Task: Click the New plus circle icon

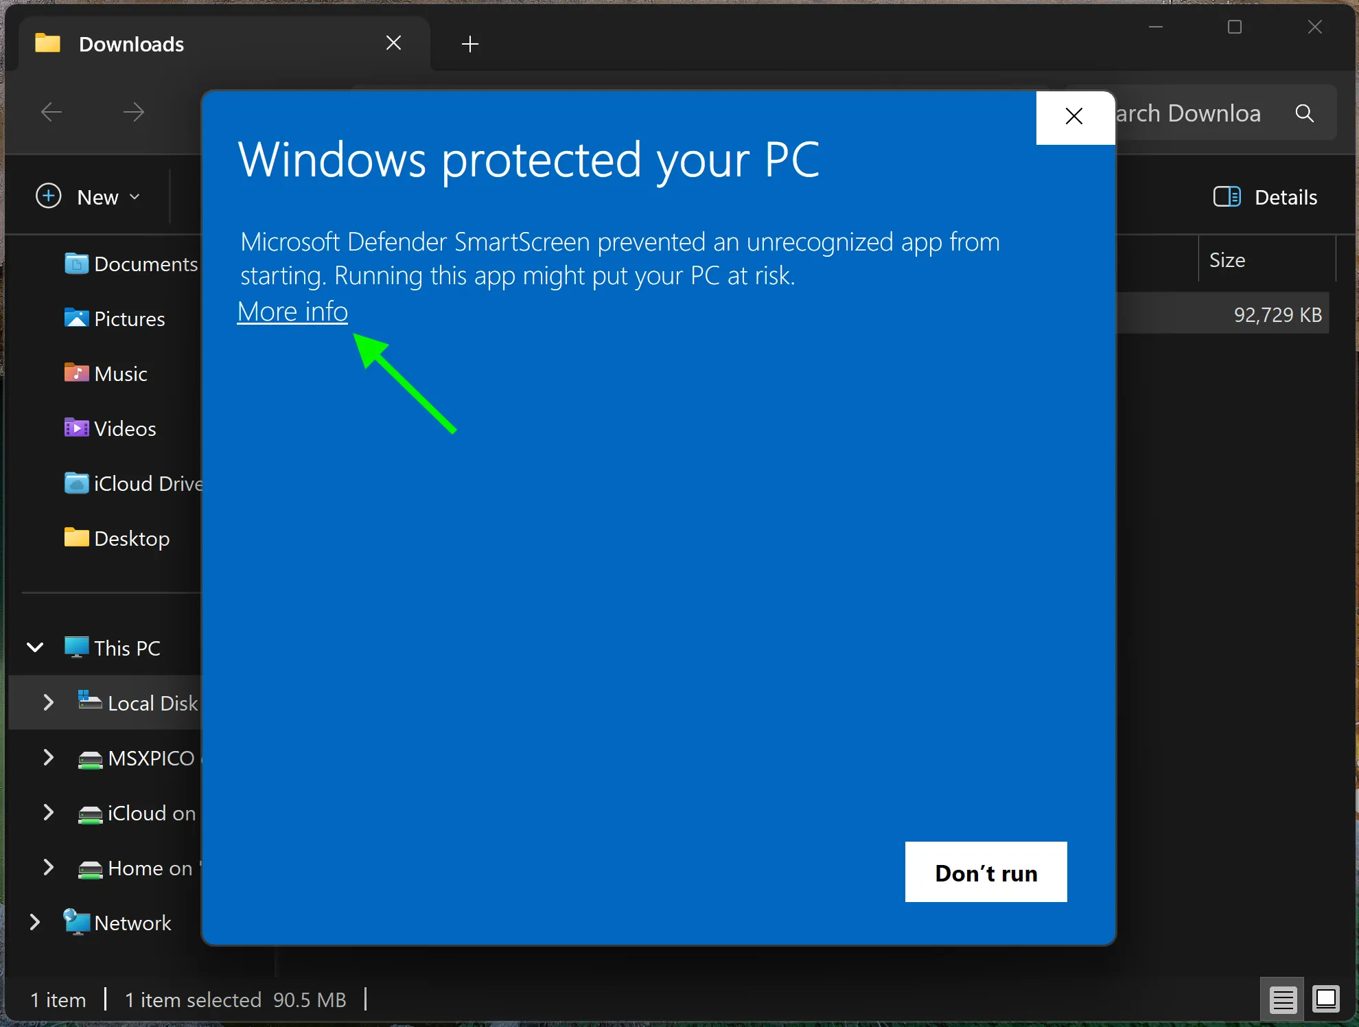Action: [x=49, y=196]
